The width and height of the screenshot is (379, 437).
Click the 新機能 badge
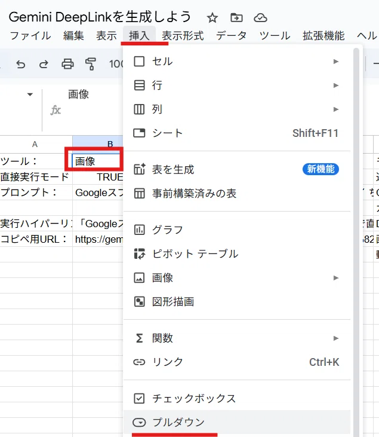point(321,169)
